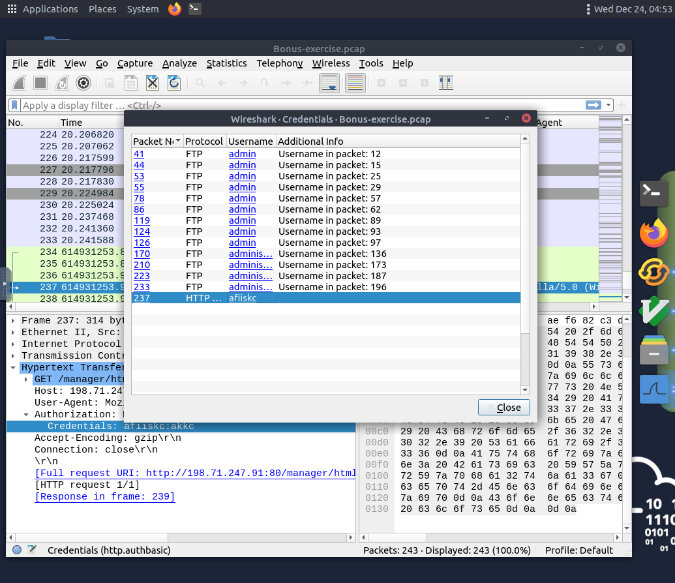
Task: Click the go to first packet icon
Action: click(286, 83)
